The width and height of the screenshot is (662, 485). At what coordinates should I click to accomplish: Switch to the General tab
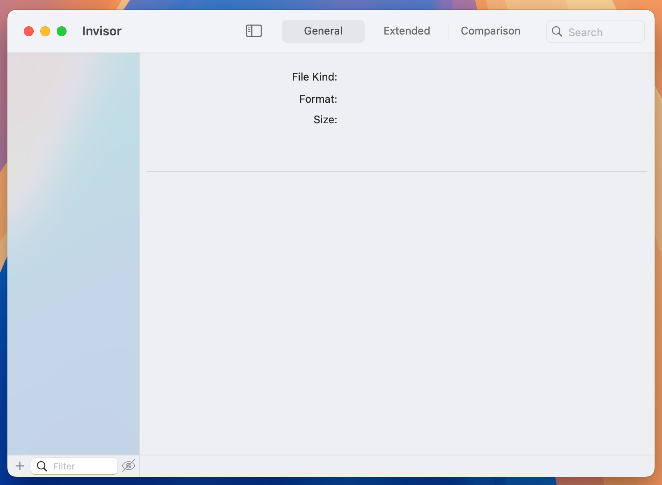[323, 31]
